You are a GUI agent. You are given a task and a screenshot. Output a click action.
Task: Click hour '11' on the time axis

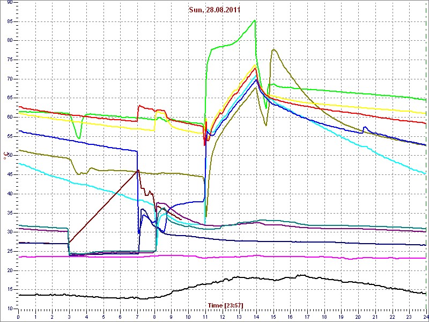pyautogui.click(x=205, y=317)
